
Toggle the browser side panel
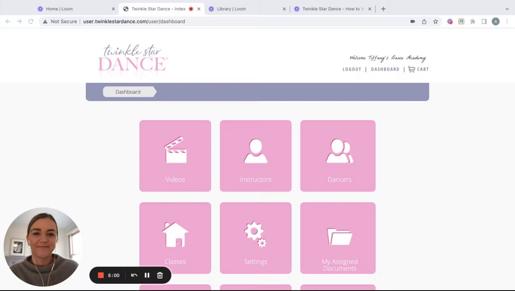coord(484,21)
